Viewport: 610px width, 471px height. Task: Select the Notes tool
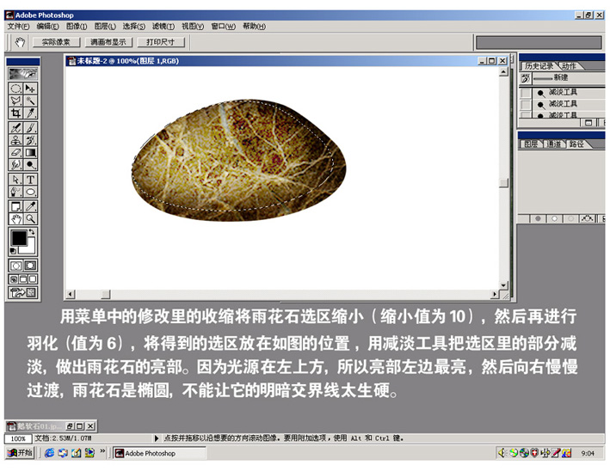(x=15, y=206)
